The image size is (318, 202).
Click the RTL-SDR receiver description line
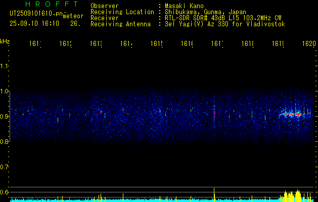tap(223, 18)
